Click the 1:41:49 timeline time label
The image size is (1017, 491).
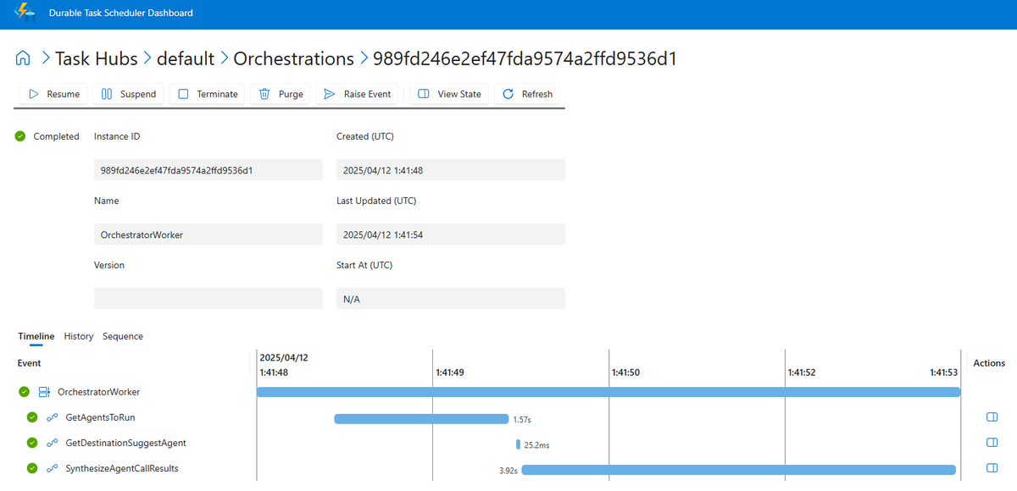pos(449,372)
